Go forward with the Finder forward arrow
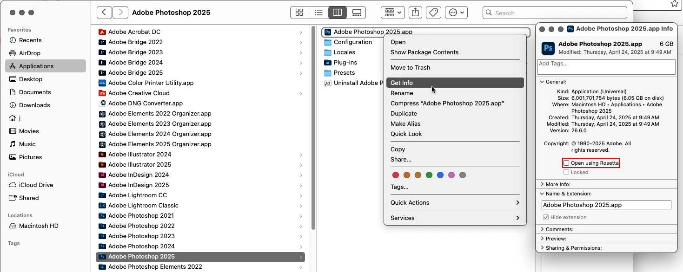 pos(120,13)
